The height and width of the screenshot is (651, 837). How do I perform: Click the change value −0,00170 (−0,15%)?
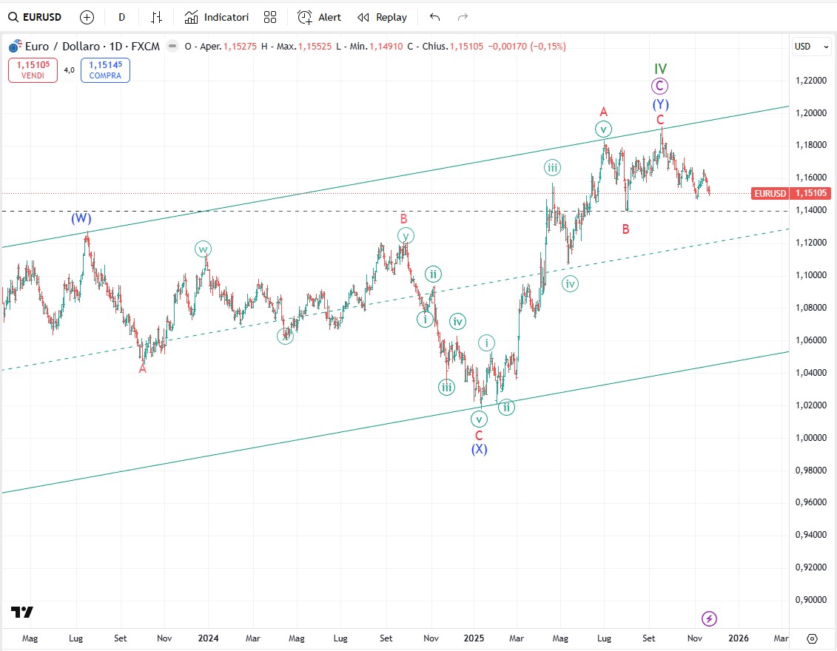click(527, 47)
